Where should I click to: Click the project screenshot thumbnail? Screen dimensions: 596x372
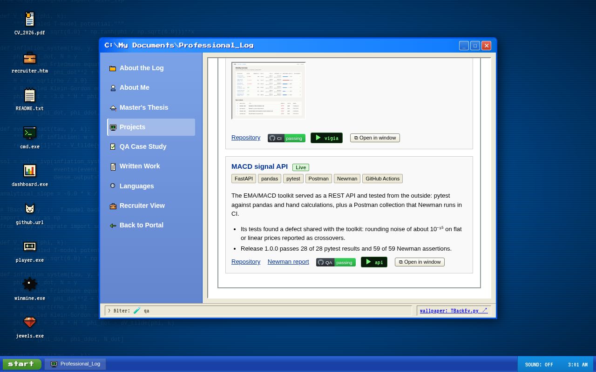pos(269,90)
